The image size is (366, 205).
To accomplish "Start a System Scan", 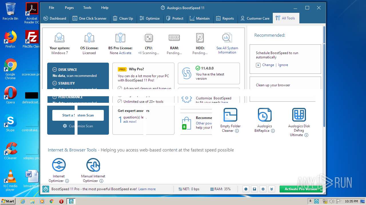I will coord(78,115).
